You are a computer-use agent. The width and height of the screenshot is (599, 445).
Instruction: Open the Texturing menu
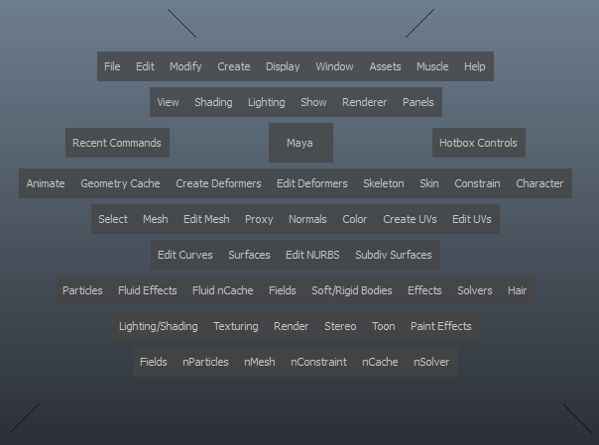click(236, 327)
